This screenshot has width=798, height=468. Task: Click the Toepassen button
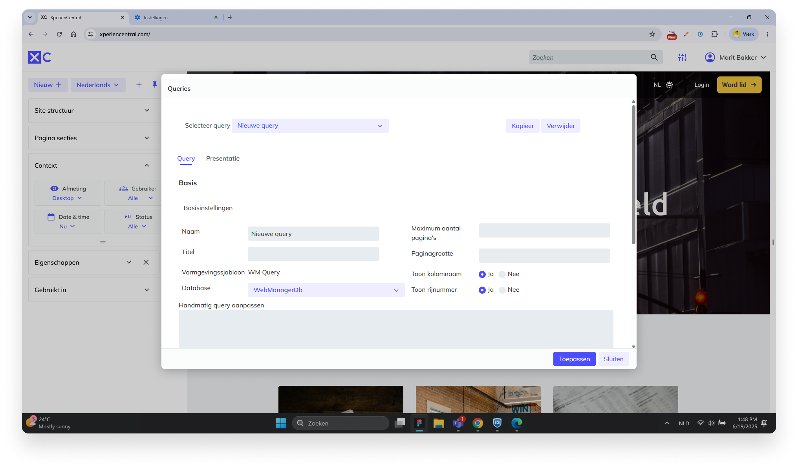click(575, 359)
